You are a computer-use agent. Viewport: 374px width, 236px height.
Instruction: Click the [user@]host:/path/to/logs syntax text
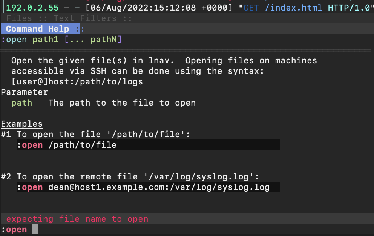coord(77,82)
